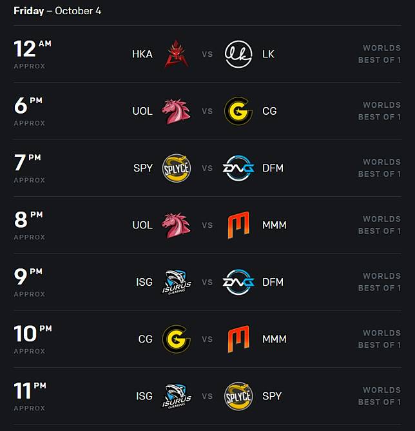Viewport: 415px width, 431px height.
Task: Click the HKA team logo at 12 AM
Action: pos(176,54)
